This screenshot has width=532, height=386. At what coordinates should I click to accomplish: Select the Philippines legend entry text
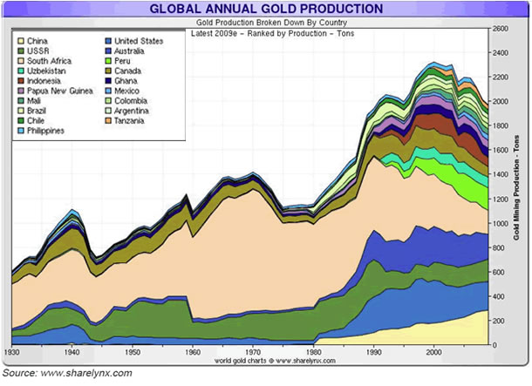point(49,131)
